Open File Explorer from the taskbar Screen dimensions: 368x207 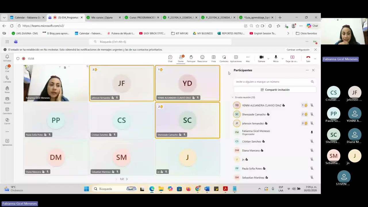click(x=161, y=189)
